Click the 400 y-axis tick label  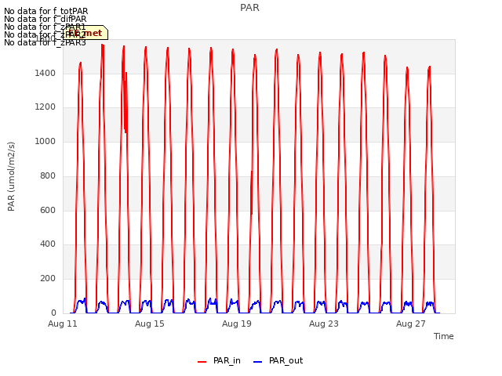[48, 244]
